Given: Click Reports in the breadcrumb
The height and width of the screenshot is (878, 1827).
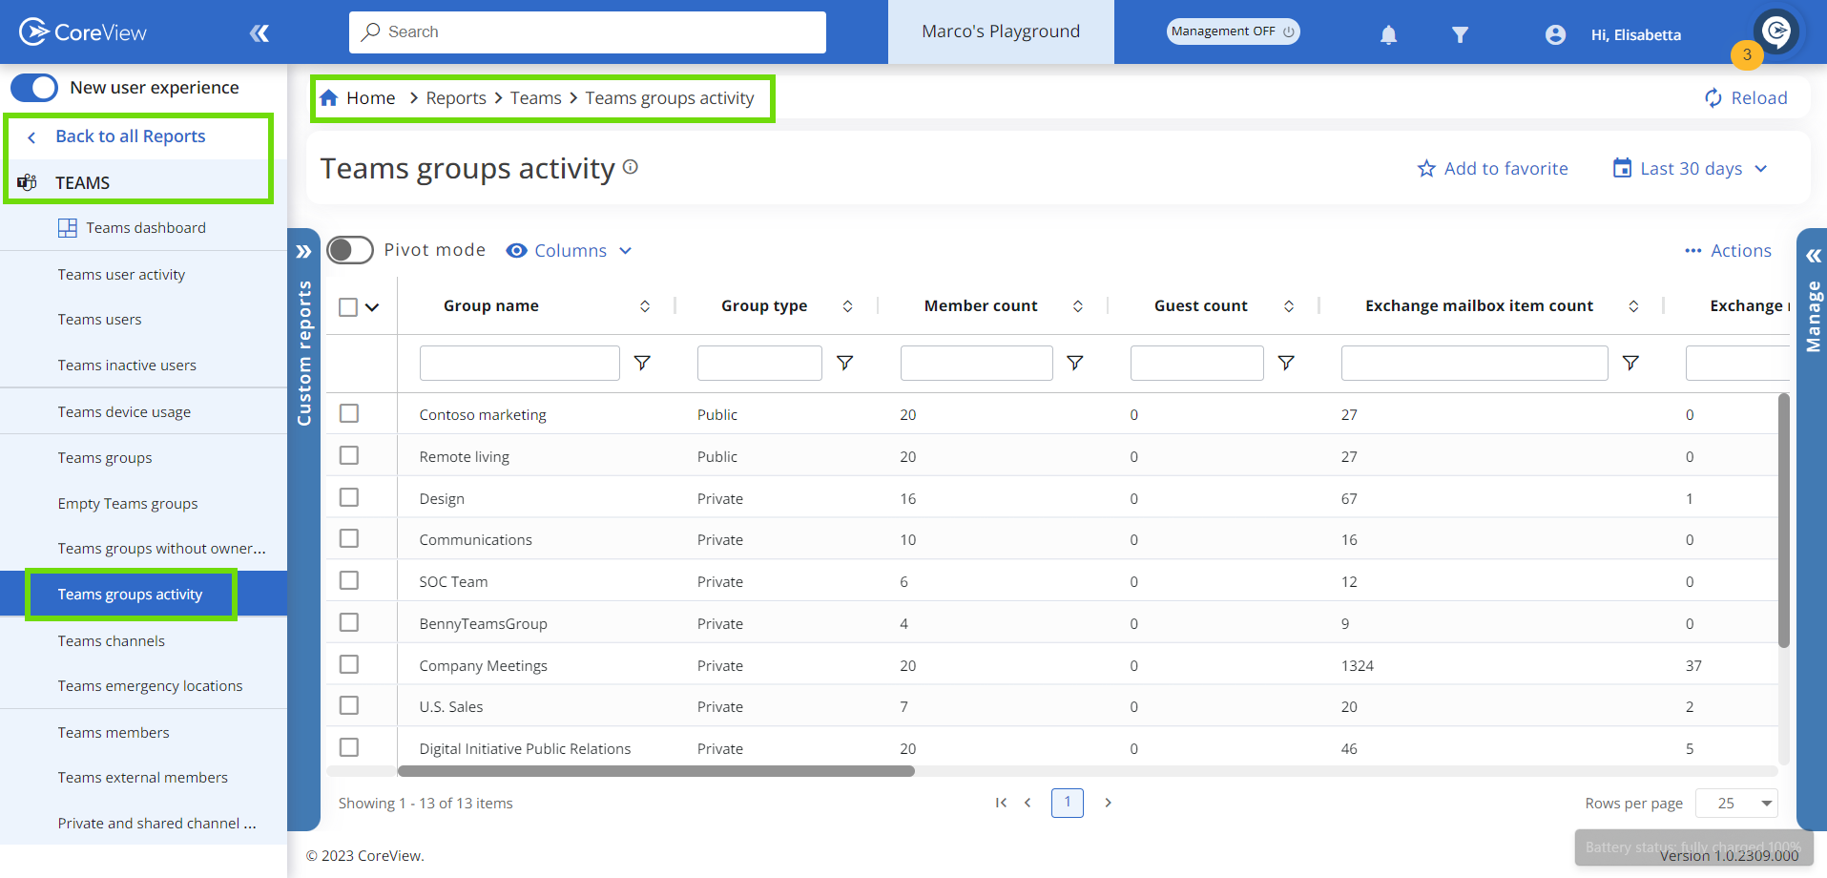Looking at the screenshot, I should (x=456, y=98).
